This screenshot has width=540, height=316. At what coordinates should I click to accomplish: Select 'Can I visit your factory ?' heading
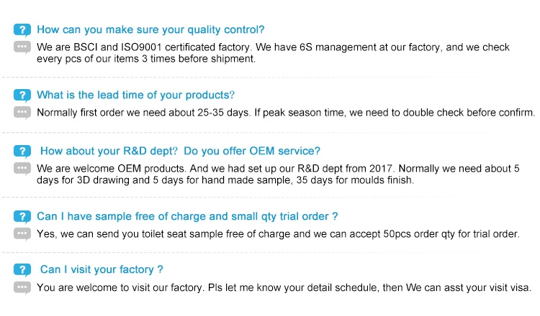click(x=102, y=269)
